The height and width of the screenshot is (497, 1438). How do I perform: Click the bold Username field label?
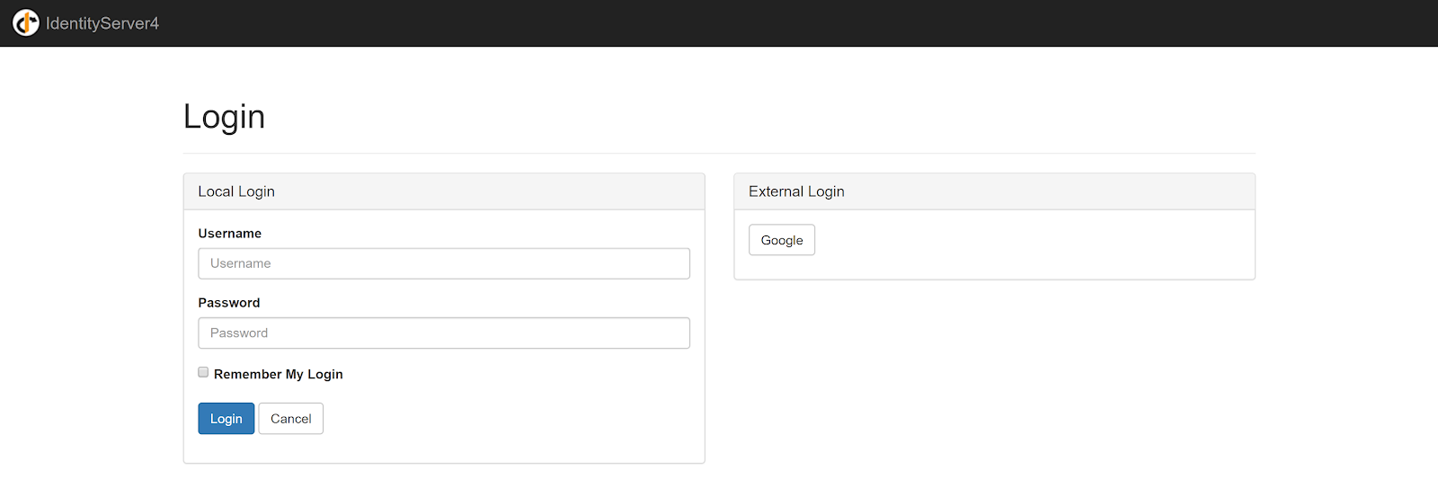click(x=230, y=234)
